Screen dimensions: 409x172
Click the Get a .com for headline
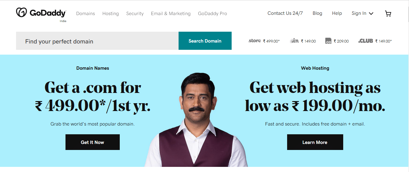(93, 97)
